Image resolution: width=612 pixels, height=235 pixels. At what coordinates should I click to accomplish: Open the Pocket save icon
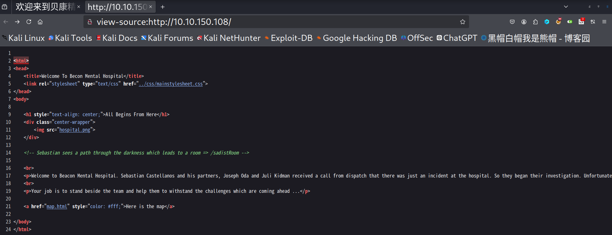[x=512, y=22]
